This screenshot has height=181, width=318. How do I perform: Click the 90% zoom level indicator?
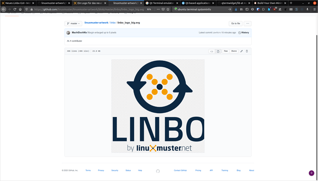[149, 9]
